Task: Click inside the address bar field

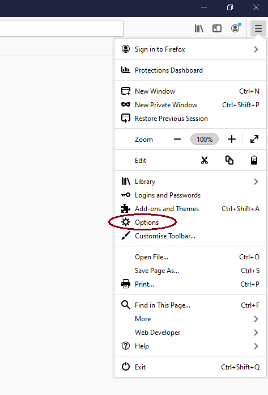Action: click(x=61, y=28)
